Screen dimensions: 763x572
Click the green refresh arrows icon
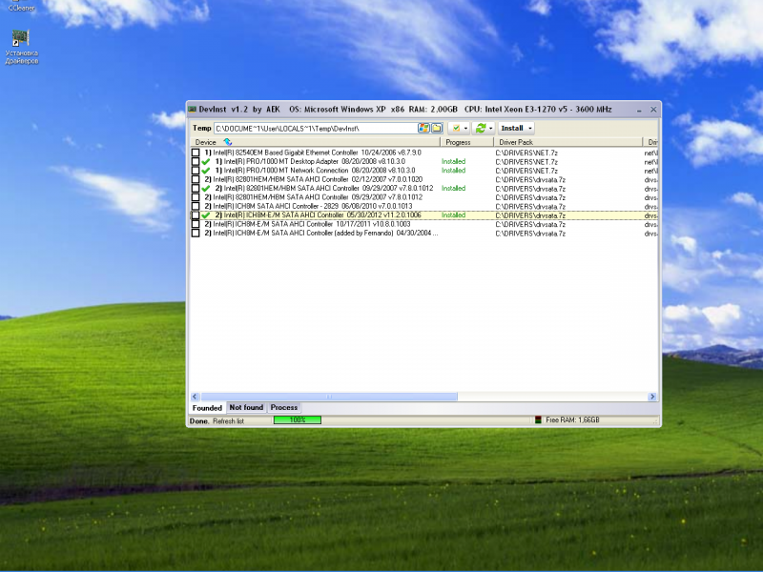click(x=481, y=128)
